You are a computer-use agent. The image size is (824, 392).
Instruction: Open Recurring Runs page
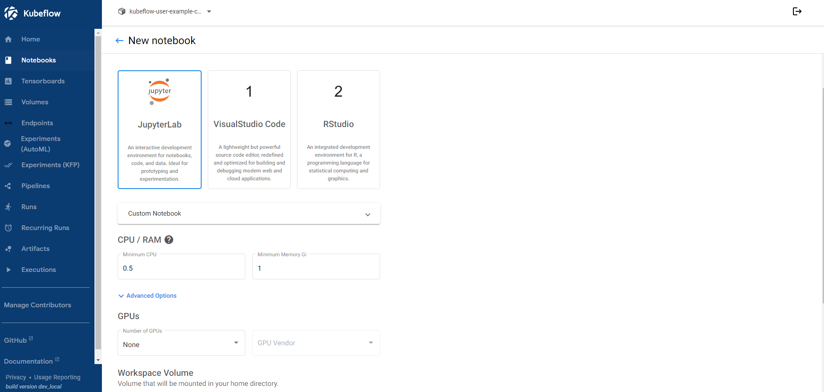(x=47, y=228)
